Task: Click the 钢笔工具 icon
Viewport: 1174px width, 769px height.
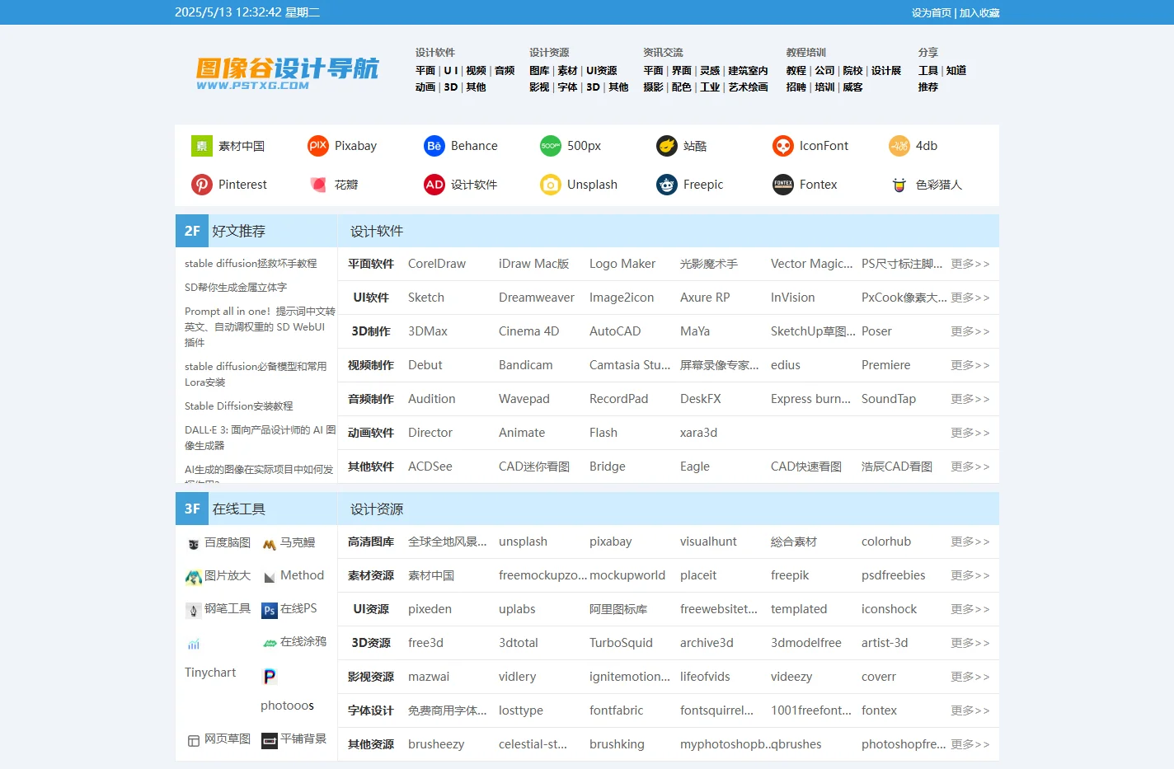Action: click(194, 610)
